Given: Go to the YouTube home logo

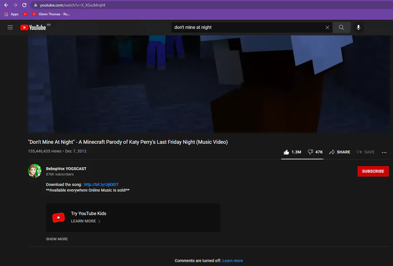Looking at the screenshot, I should click(33, 28).
